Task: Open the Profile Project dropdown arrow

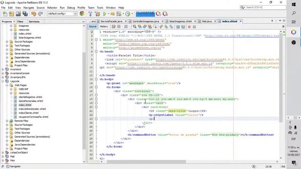Action: click(x=132, y=14)
